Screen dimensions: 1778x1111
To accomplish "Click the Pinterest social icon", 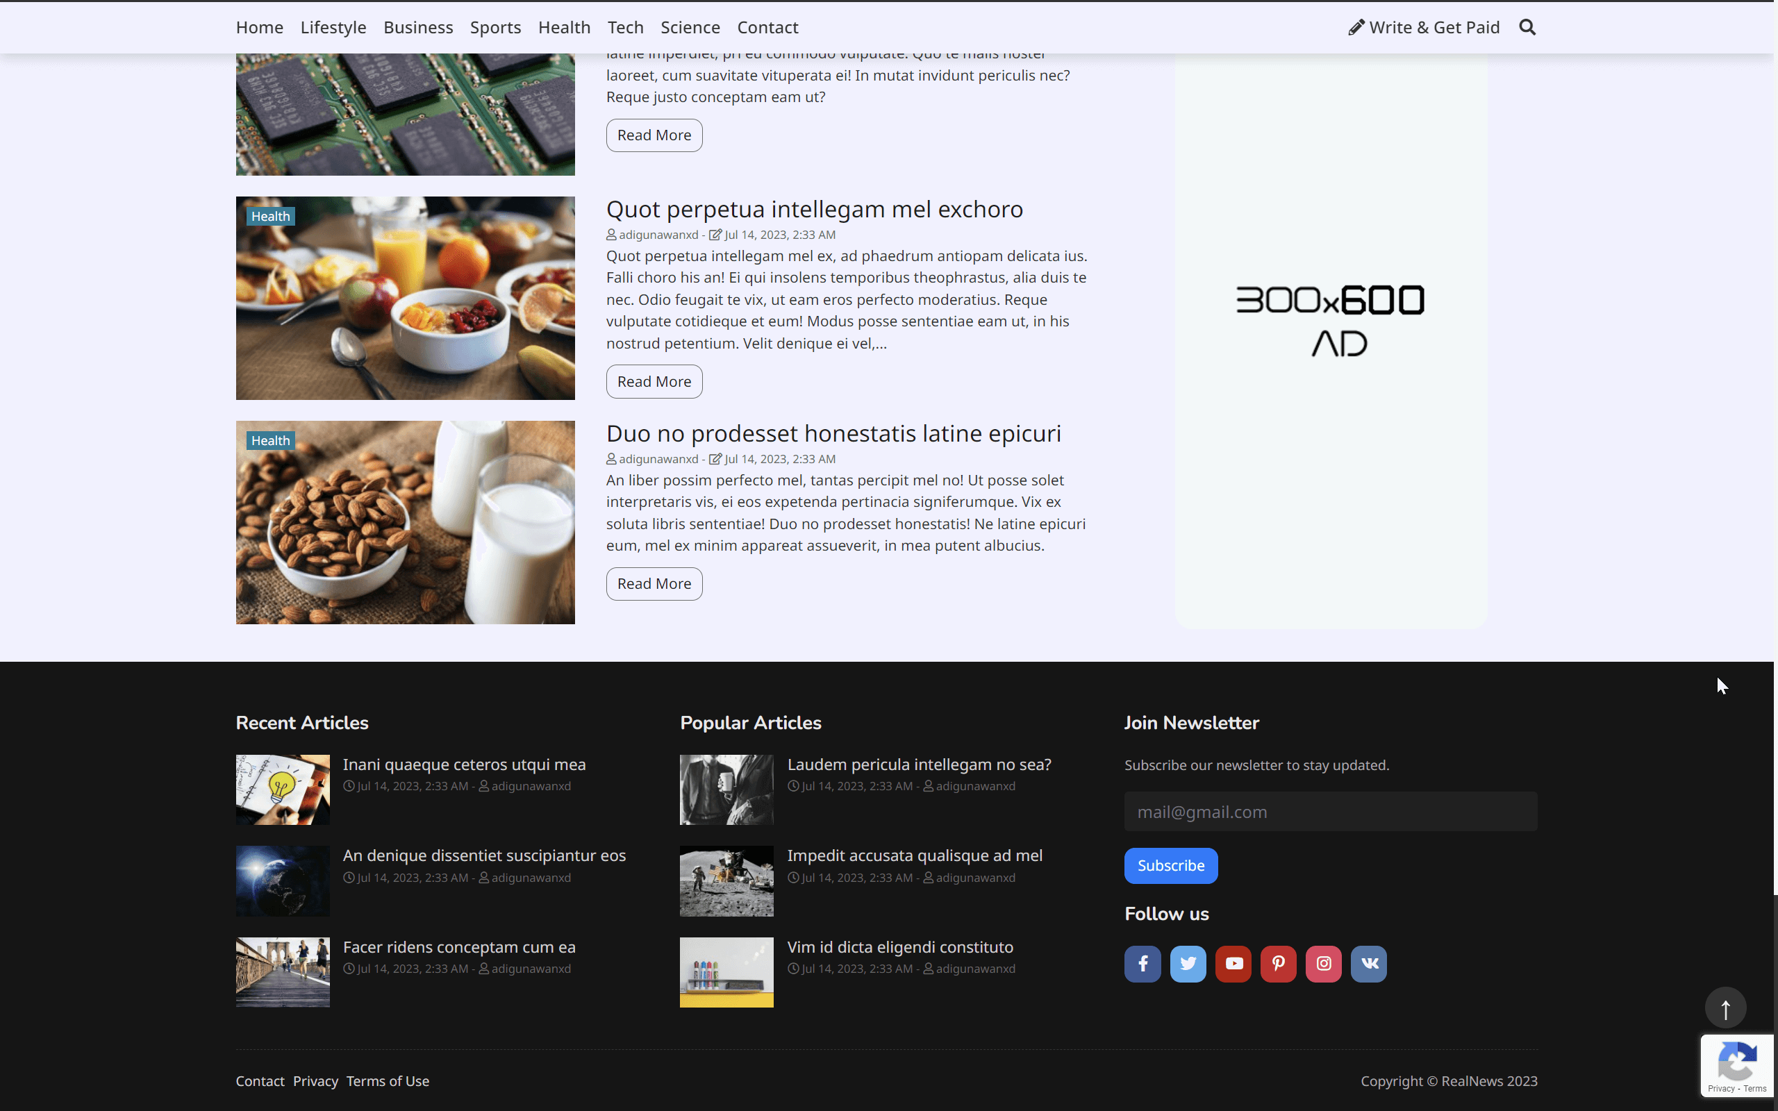I will [1279, 963].
